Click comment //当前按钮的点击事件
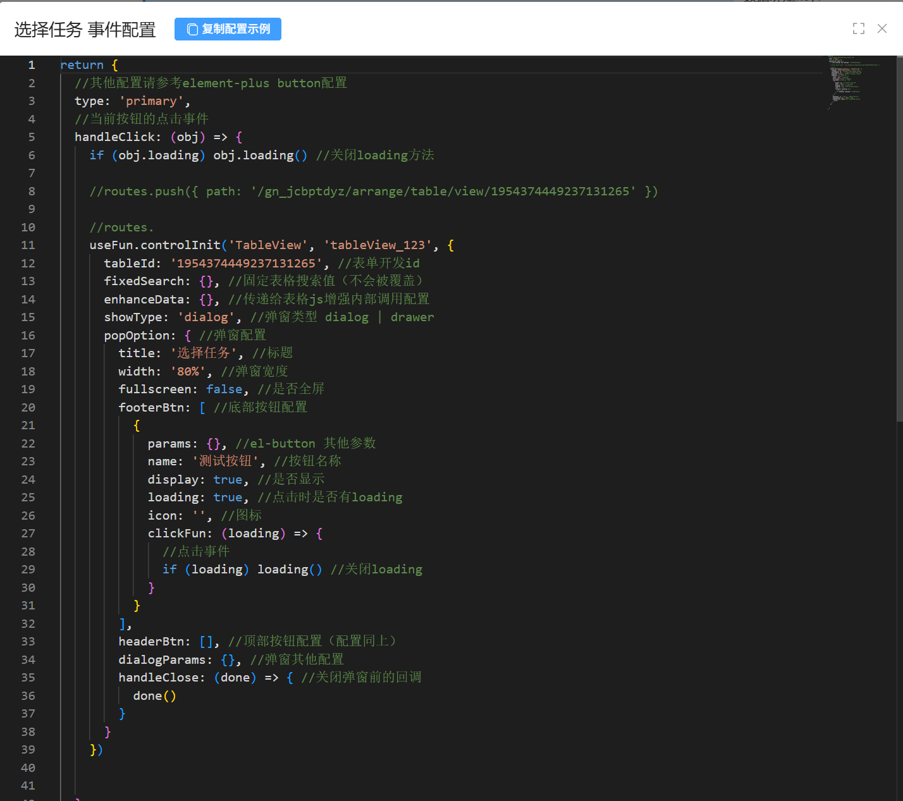Image resolution: width=903 pixels, height=801 pixels. (x=142, y=119)
